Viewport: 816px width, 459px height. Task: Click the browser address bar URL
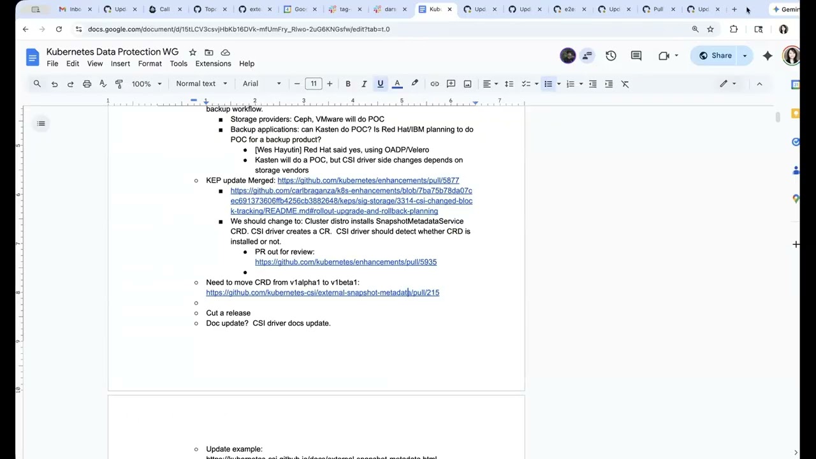pos(238,29)
